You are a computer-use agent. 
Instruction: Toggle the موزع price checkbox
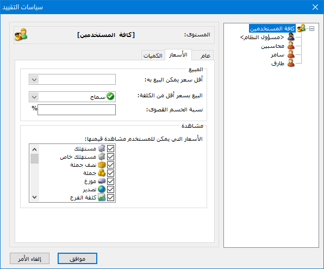click(110, 181)
